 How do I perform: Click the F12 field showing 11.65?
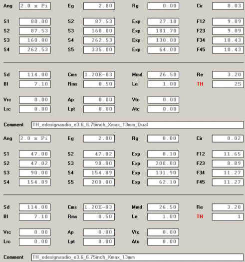coord(228,154)
